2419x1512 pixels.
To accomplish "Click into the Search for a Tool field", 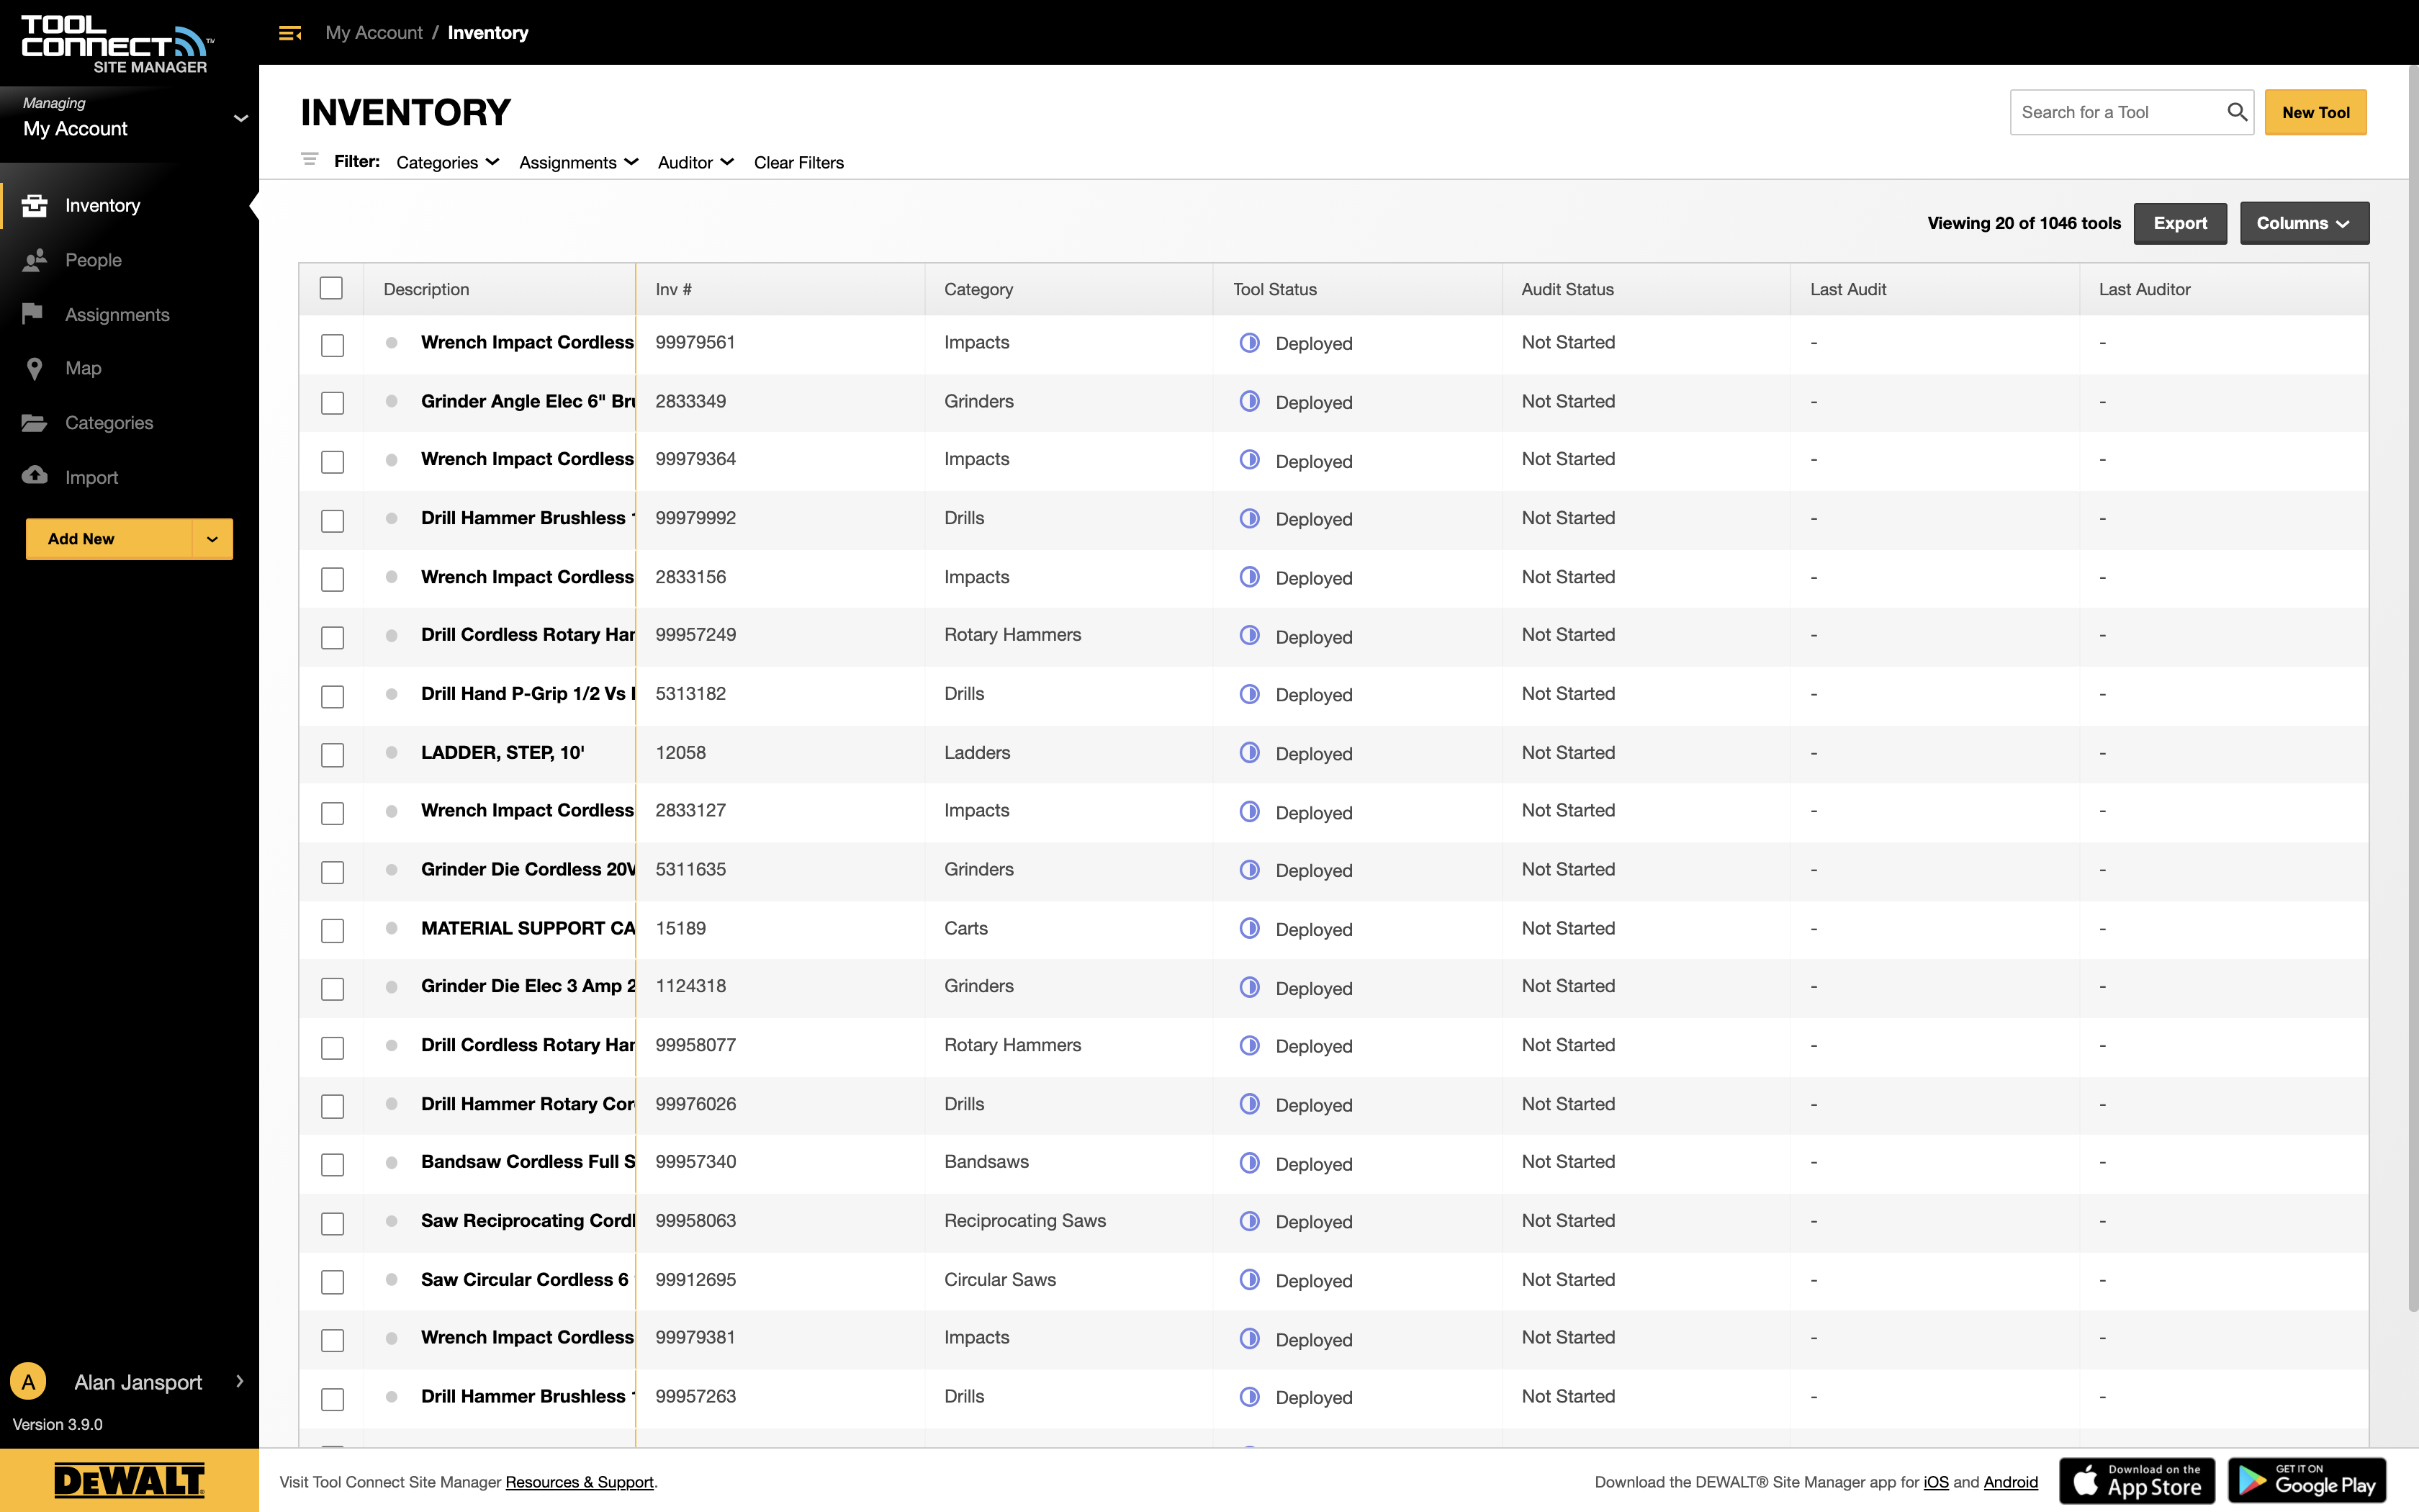I will [2114, 112].
